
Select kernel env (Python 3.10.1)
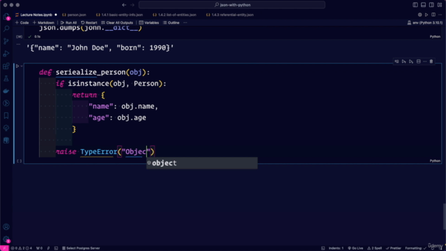pos(425,23)
